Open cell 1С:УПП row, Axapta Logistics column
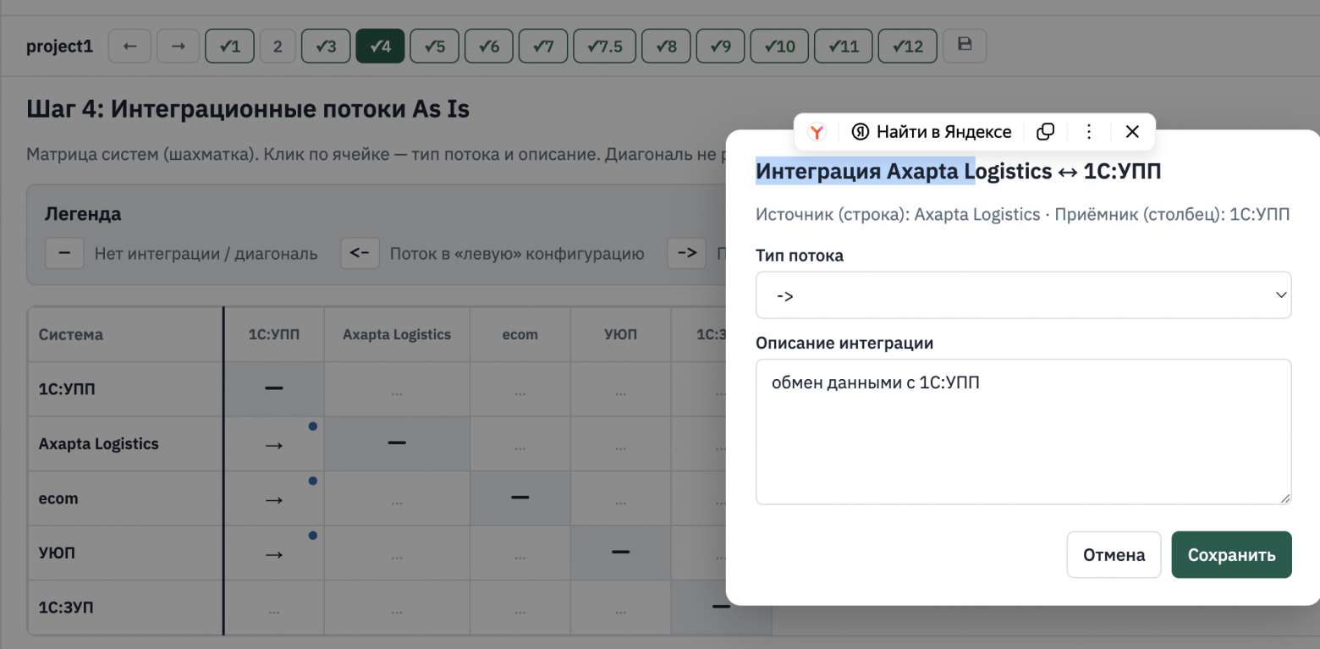 tap(397, 389)
